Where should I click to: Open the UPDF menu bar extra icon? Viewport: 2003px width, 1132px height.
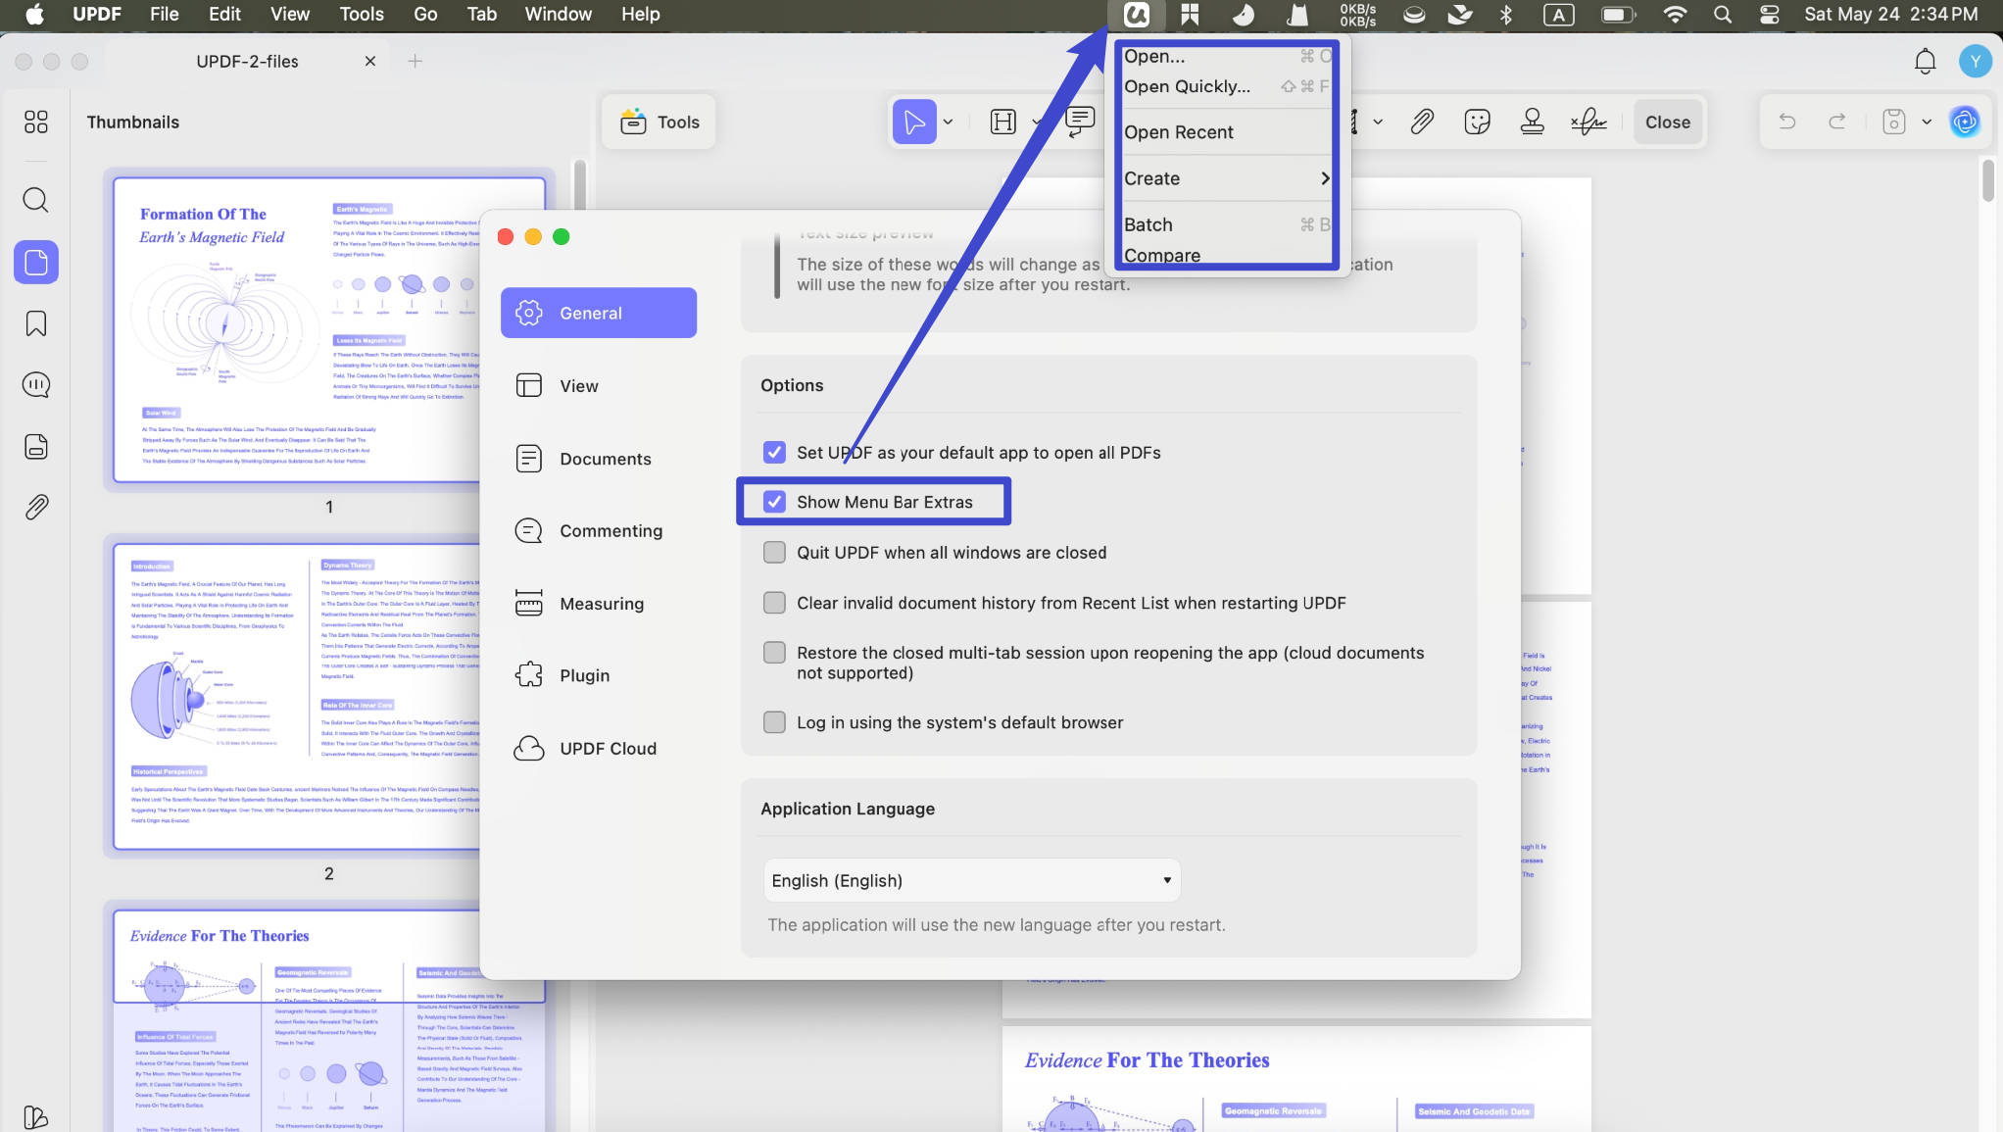click(1136, 15)
